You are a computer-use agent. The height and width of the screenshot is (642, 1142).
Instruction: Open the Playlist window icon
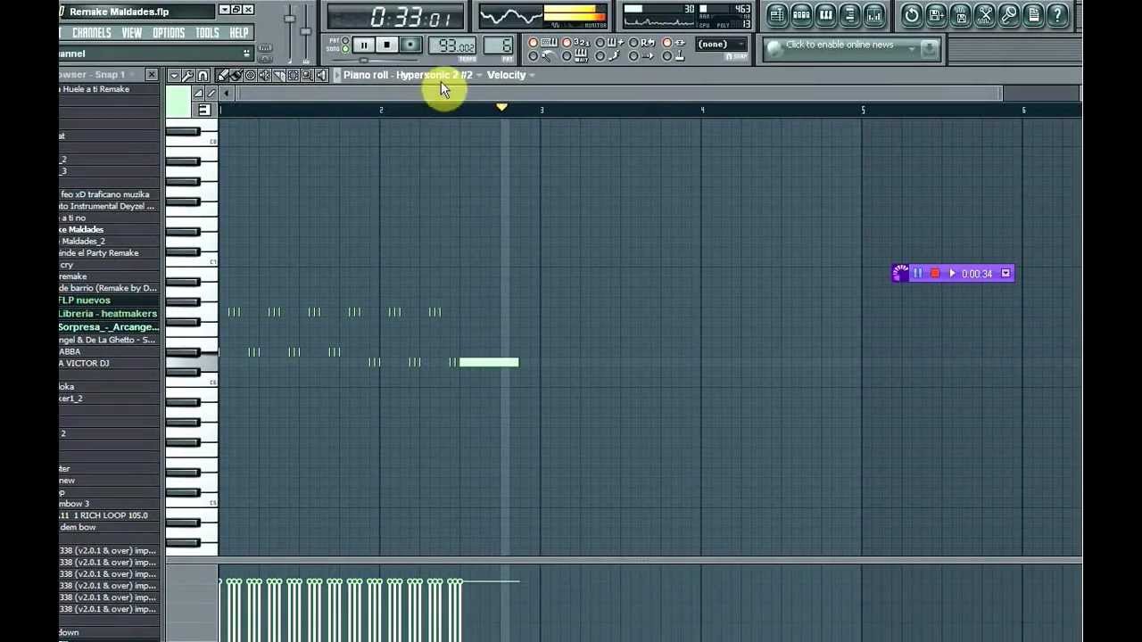point(777,15)
